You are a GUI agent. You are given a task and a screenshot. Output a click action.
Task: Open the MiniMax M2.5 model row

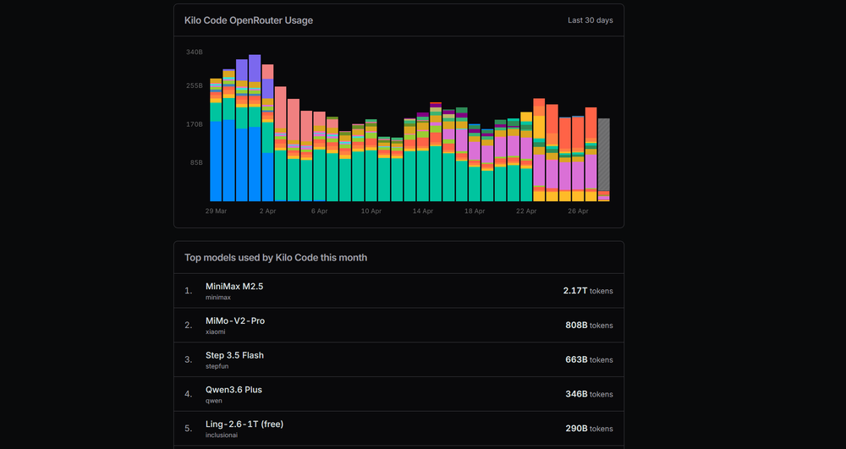click(x=398, y=291)
